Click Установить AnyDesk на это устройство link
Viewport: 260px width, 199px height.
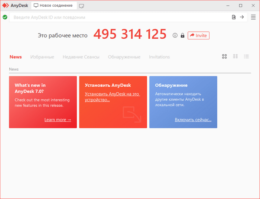(x=113, y=97)
